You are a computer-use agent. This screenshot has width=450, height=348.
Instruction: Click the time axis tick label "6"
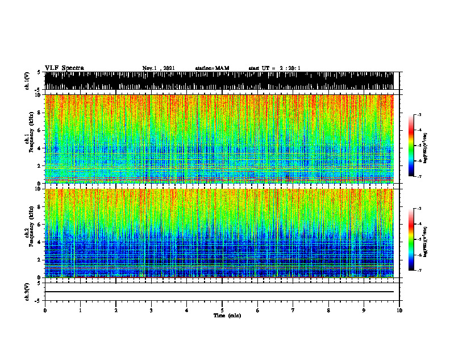[258, 310]
